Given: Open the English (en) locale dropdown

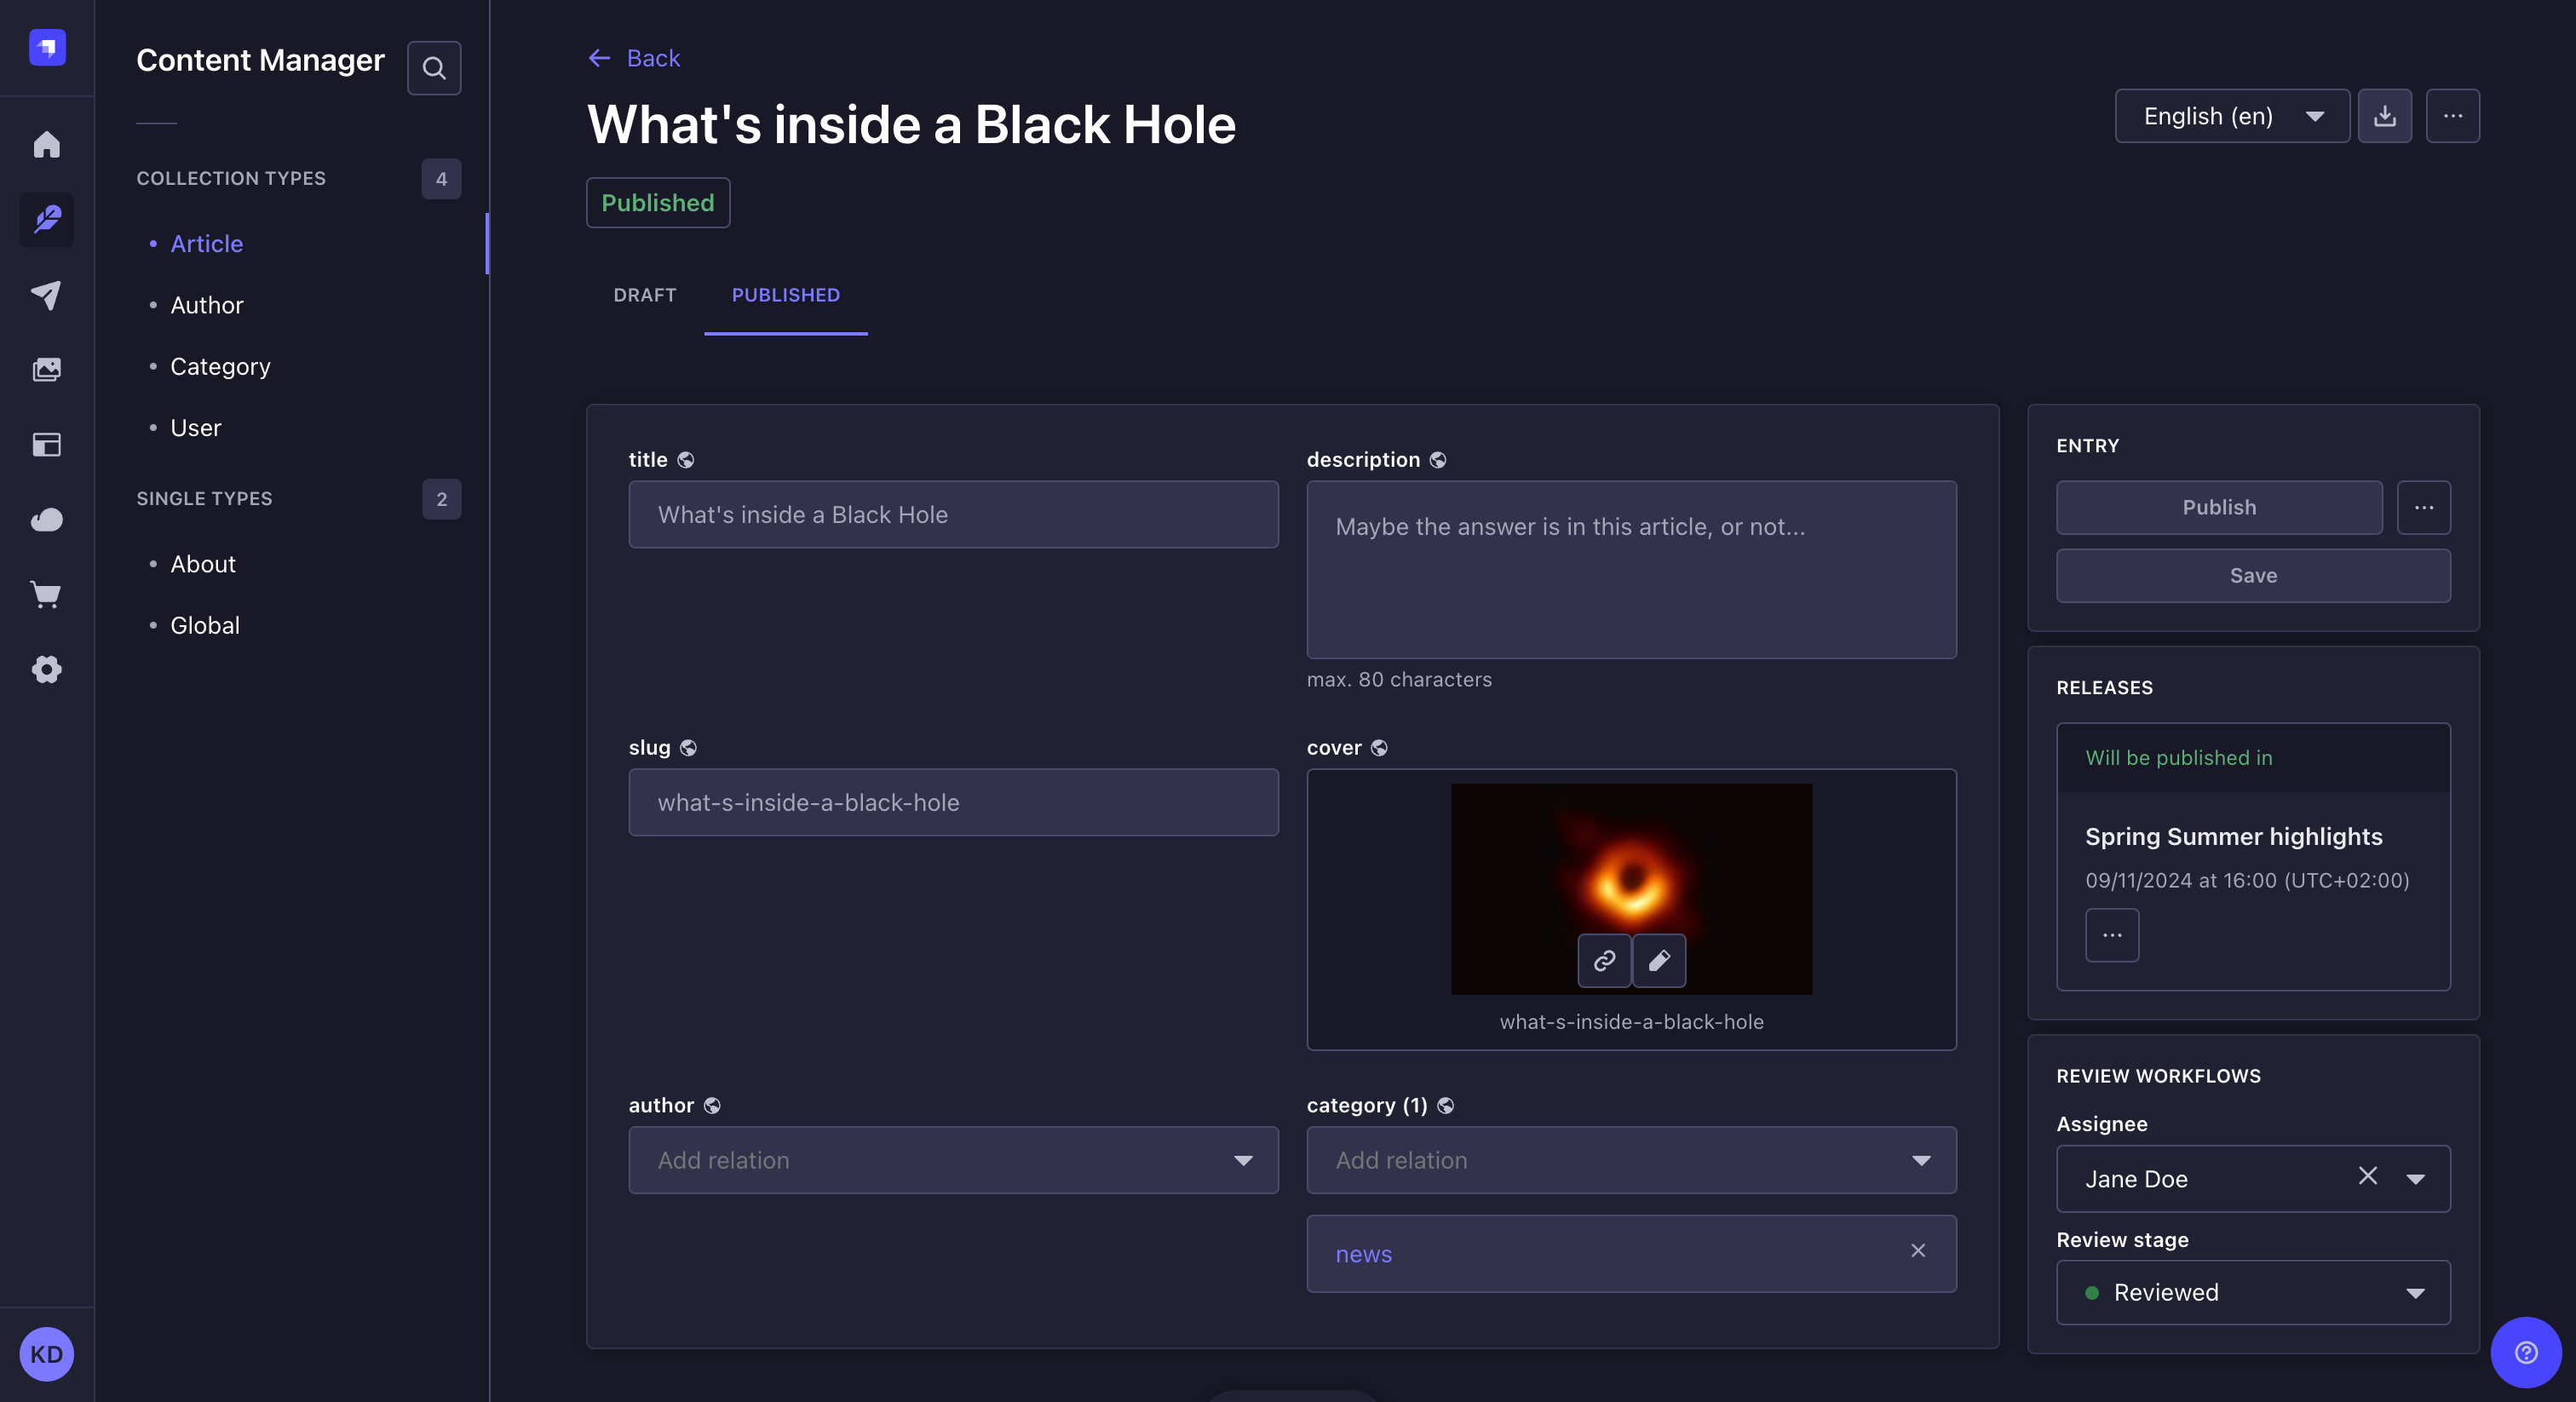Looking at the screenshot, I should click(x=2231, y=116).
